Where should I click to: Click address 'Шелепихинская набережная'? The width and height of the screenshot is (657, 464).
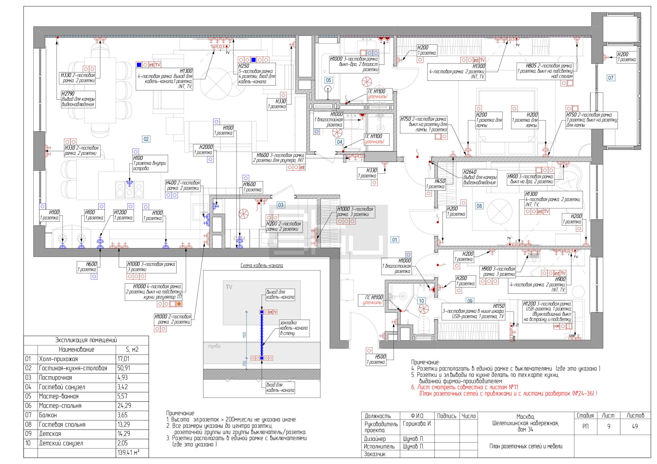(526, 423)
